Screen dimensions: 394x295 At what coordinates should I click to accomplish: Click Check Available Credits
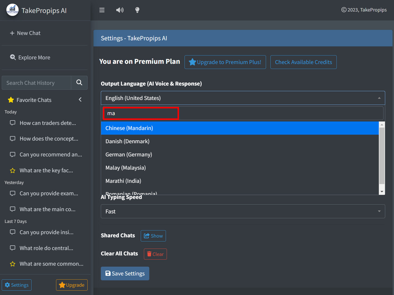coord(303,62)
